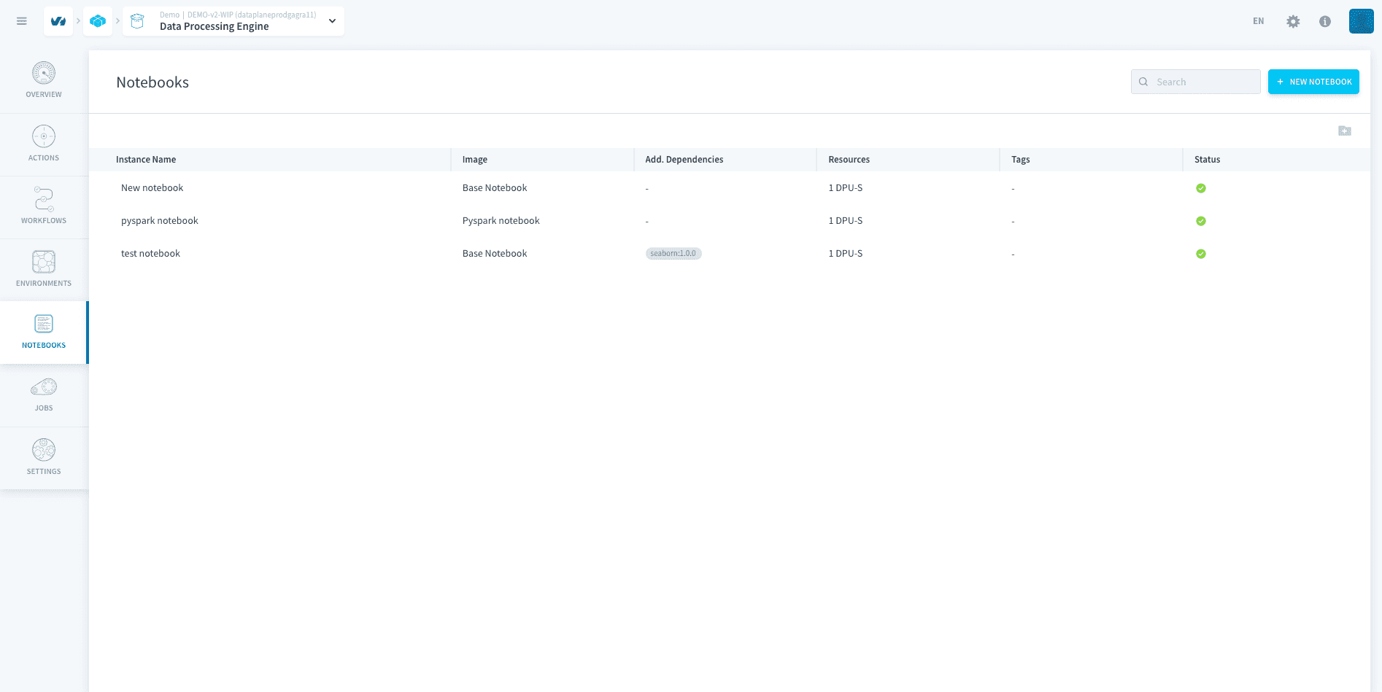Screen dimensions: 1382x692
Task: Open the hamburger menu
Action: (22, 21)
